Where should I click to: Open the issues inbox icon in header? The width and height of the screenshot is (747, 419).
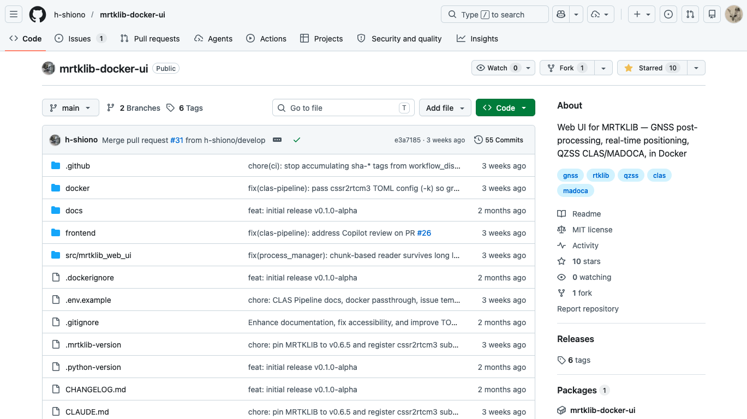pyautogui.click(x=668, y=14)
